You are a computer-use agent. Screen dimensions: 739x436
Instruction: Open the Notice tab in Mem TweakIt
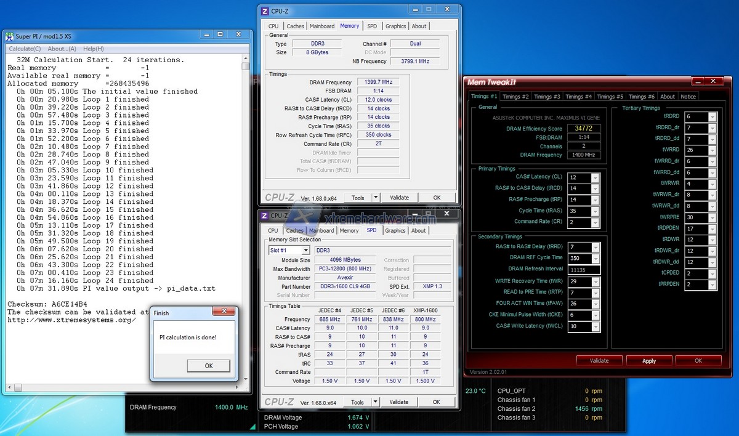pos(688,97)
